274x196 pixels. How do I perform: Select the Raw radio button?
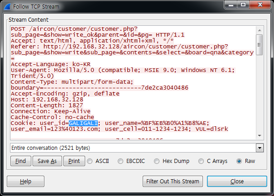(x=239, y=161)
